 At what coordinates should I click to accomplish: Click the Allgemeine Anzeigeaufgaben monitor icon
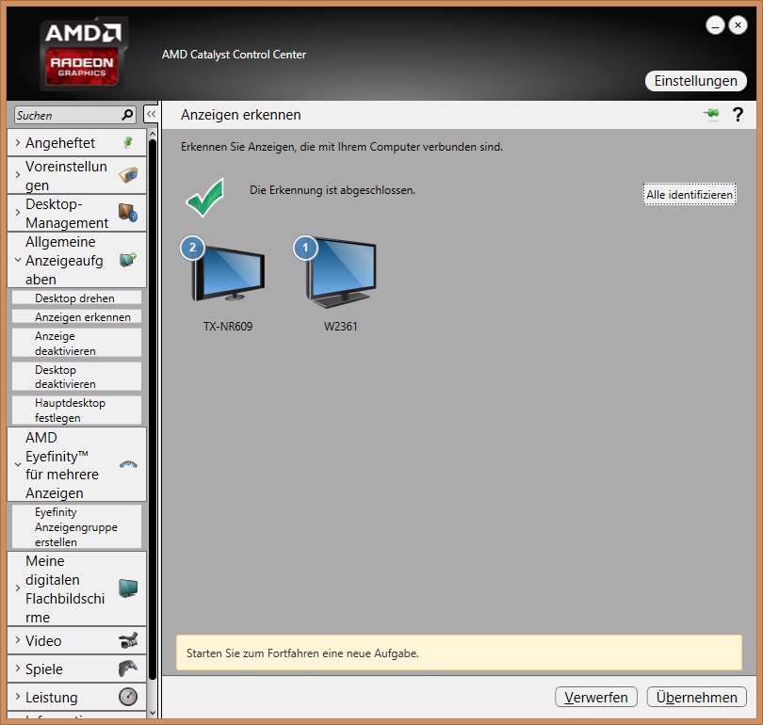[x=128, y=260]
